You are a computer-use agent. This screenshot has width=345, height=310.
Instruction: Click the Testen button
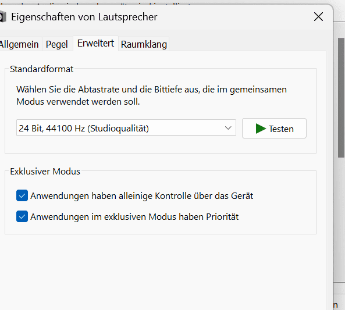(274, 129)
